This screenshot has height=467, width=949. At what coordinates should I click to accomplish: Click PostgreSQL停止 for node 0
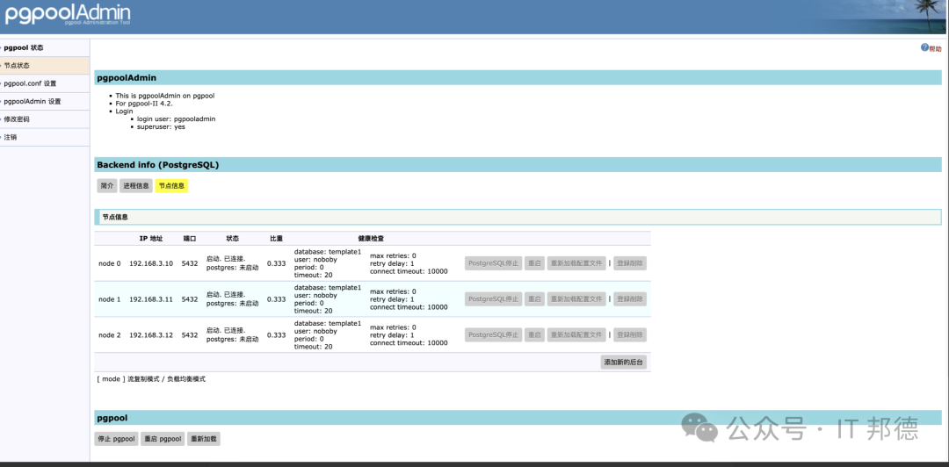point(493,263)
